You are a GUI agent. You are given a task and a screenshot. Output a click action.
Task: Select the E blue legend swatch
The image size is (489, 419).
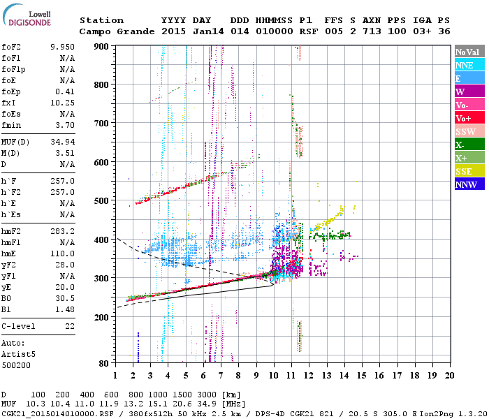(x=469, y=78)
